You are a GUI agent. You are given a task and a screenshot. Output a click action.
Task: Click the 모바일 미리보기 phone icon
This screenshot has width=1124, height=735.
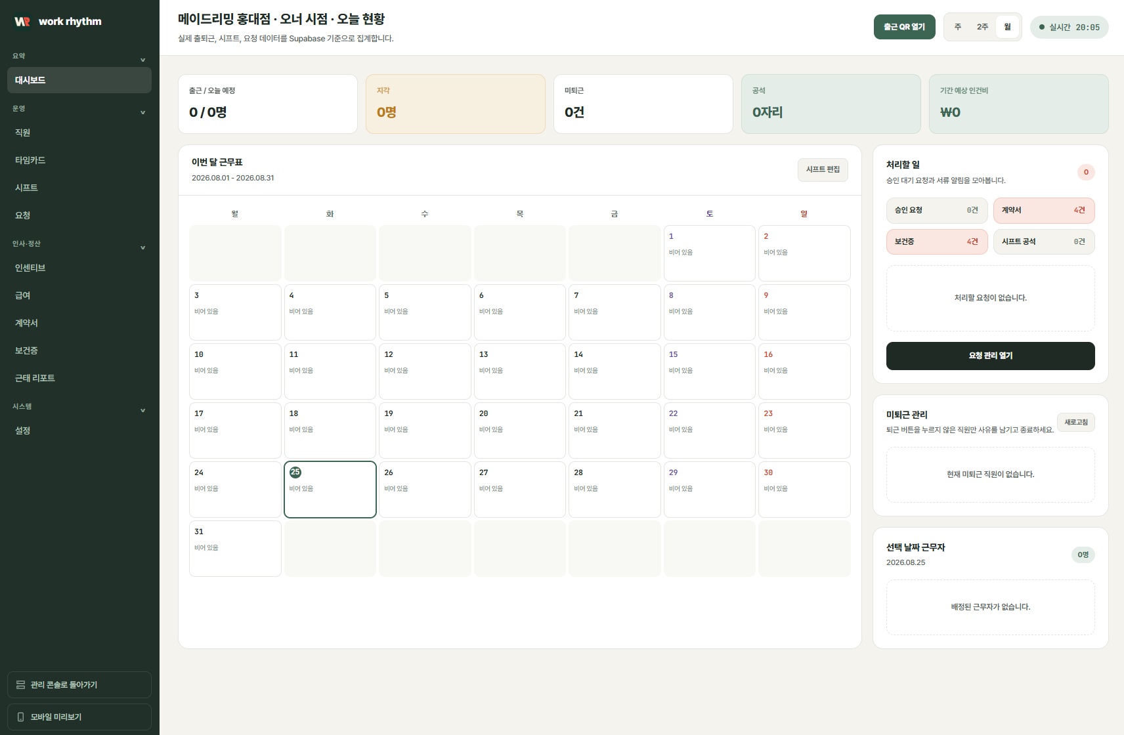tap(20, 717)
